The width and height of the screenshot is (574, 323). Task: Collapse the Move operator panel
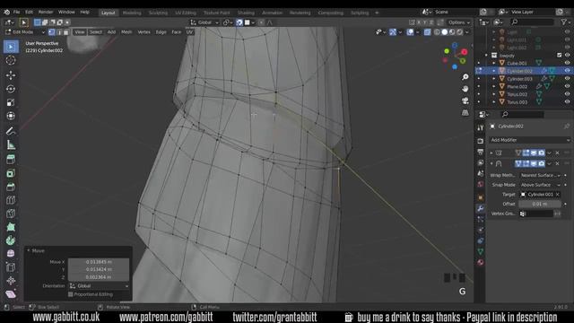(29, 251)
